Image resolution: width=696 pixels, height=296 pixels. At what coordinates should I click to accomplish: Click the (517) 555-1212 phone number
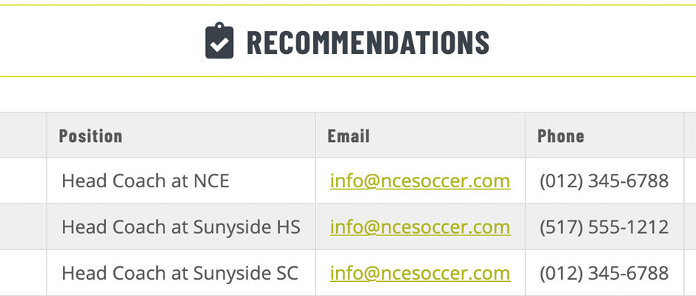tap(604, 227)
